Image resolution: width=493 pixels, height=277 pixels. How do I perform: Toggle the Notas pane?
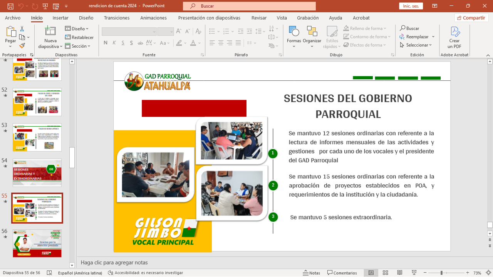(311, 273)
